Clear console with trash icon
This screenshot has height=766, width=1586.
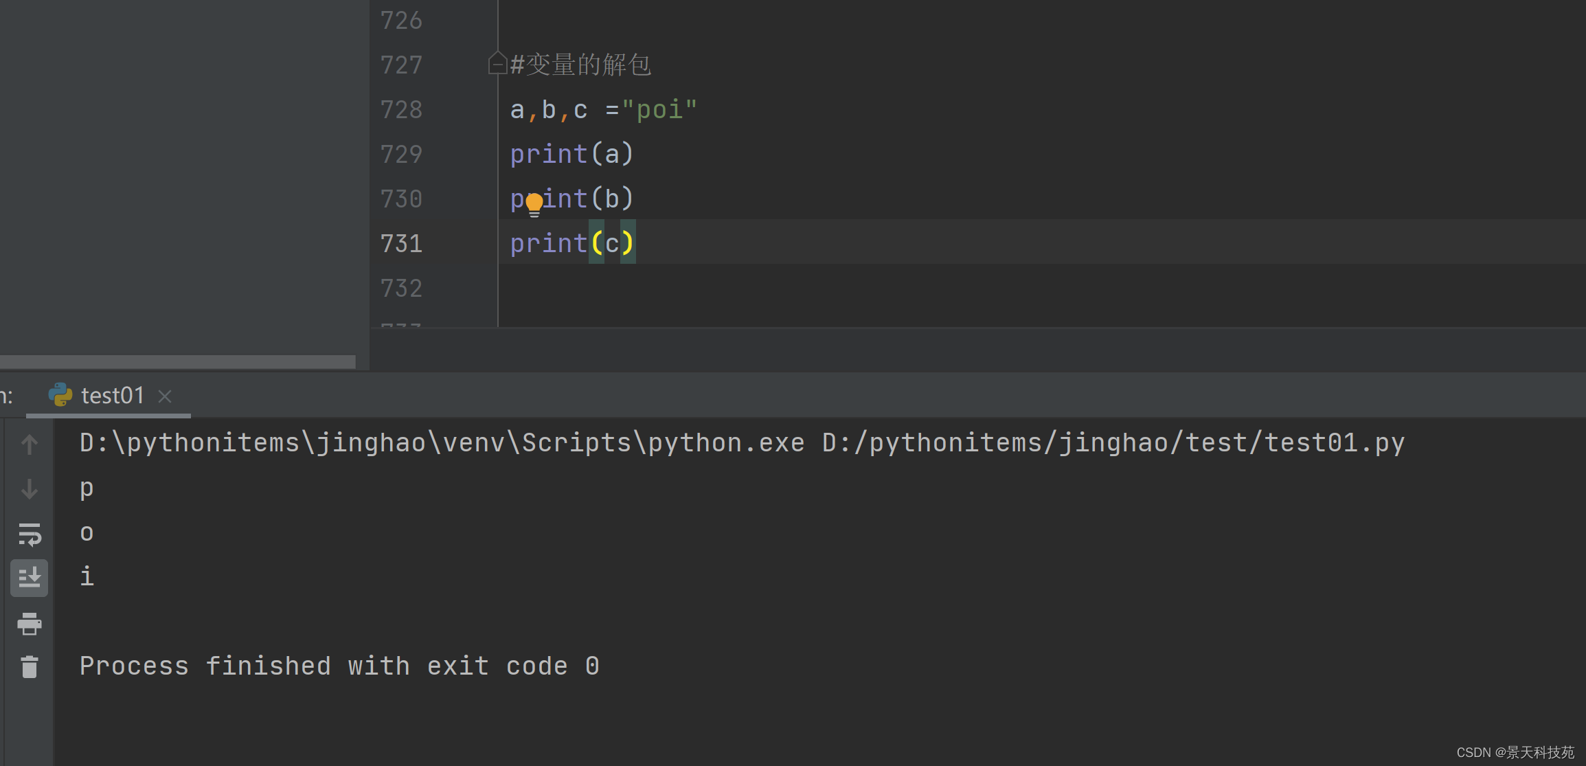29,667
